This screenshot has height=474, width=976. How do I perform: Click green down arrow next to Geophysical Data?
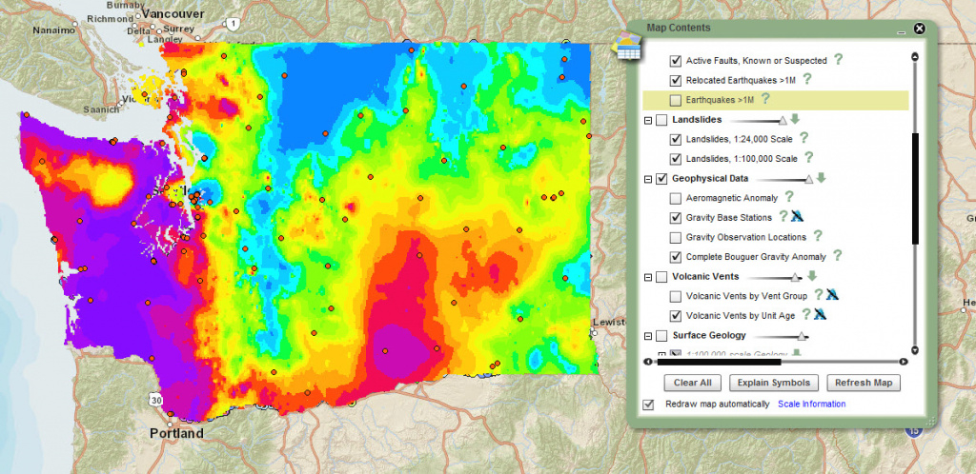point(821,178)
